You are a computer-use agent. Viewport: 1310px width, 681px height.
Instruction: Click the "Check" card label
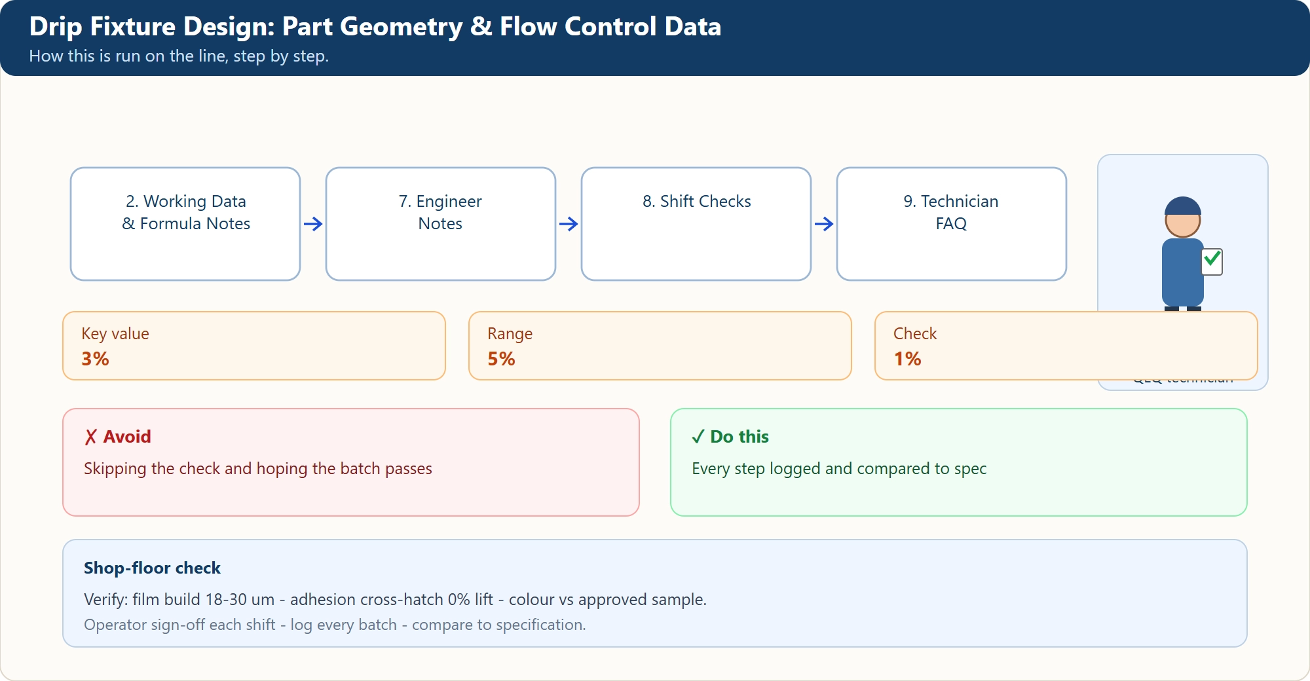[915, 334]
